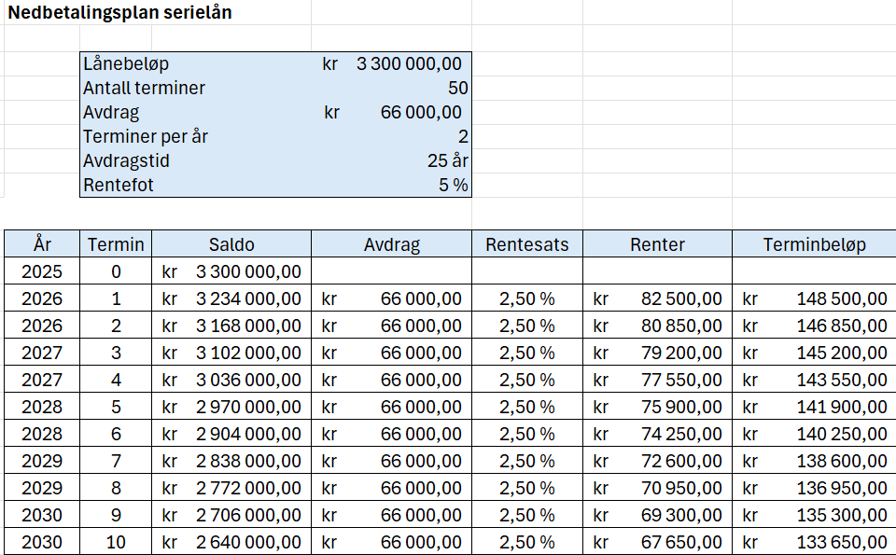Select the 'År' column header
The width and height of the screenshot is (896, 555).
42,244
